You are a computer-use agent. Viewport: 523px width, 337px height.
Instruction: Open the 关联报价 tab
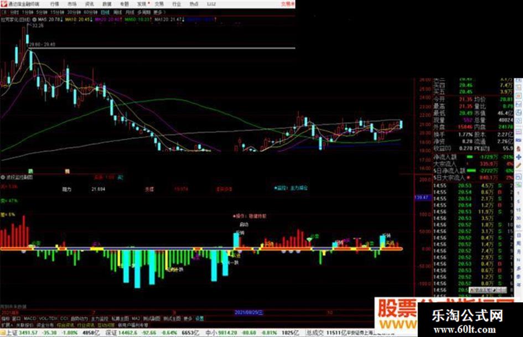25,325
